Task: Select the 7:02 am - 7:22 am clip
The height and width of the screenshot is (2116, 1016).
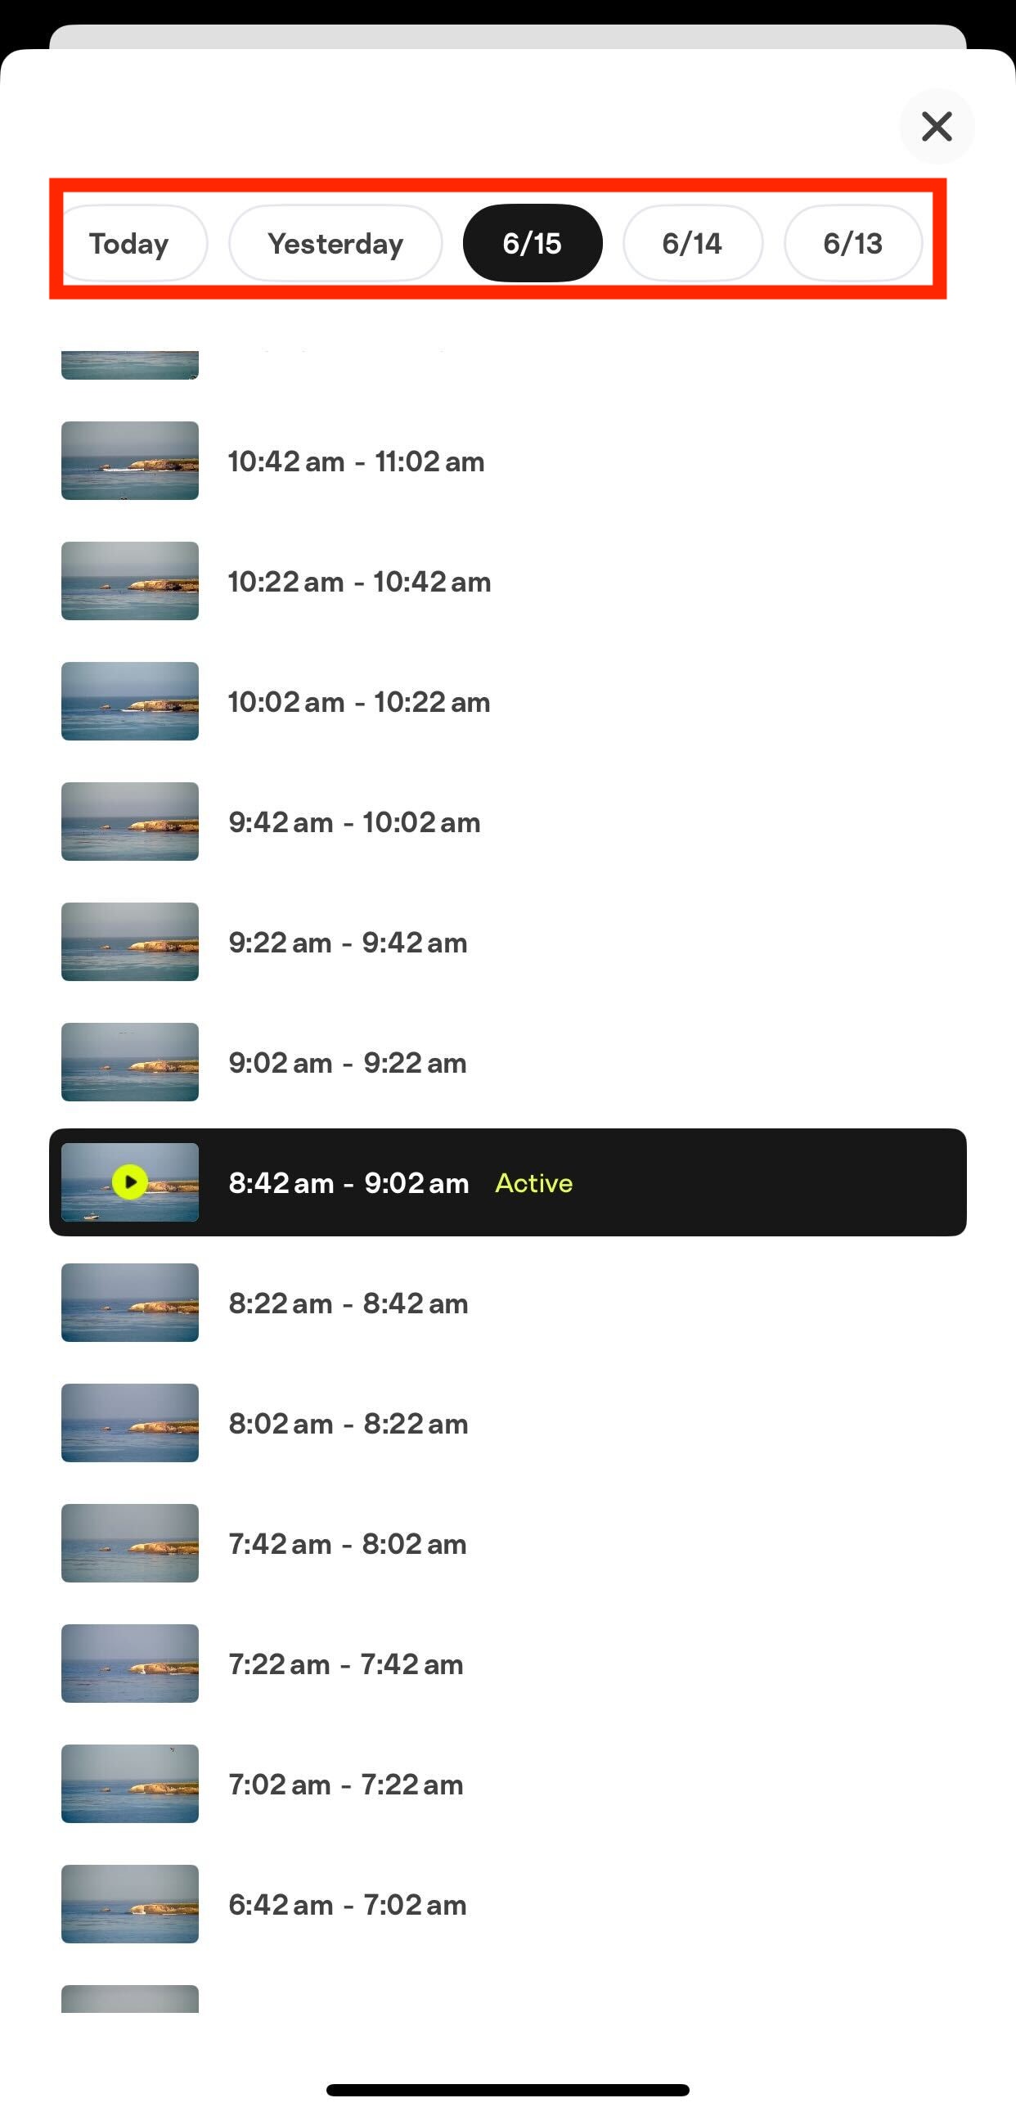Action: pos(507,1784)
